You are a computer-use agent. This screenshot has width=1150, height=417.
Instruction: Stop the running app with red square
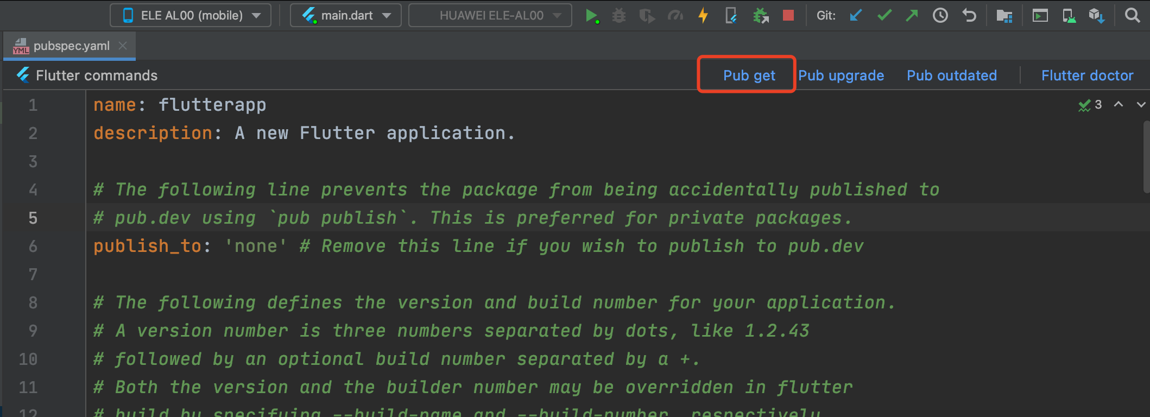click(x=788, y=16)
